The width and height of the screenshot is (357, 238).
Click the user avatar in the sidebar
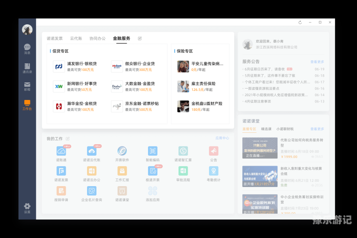point(27,30)
